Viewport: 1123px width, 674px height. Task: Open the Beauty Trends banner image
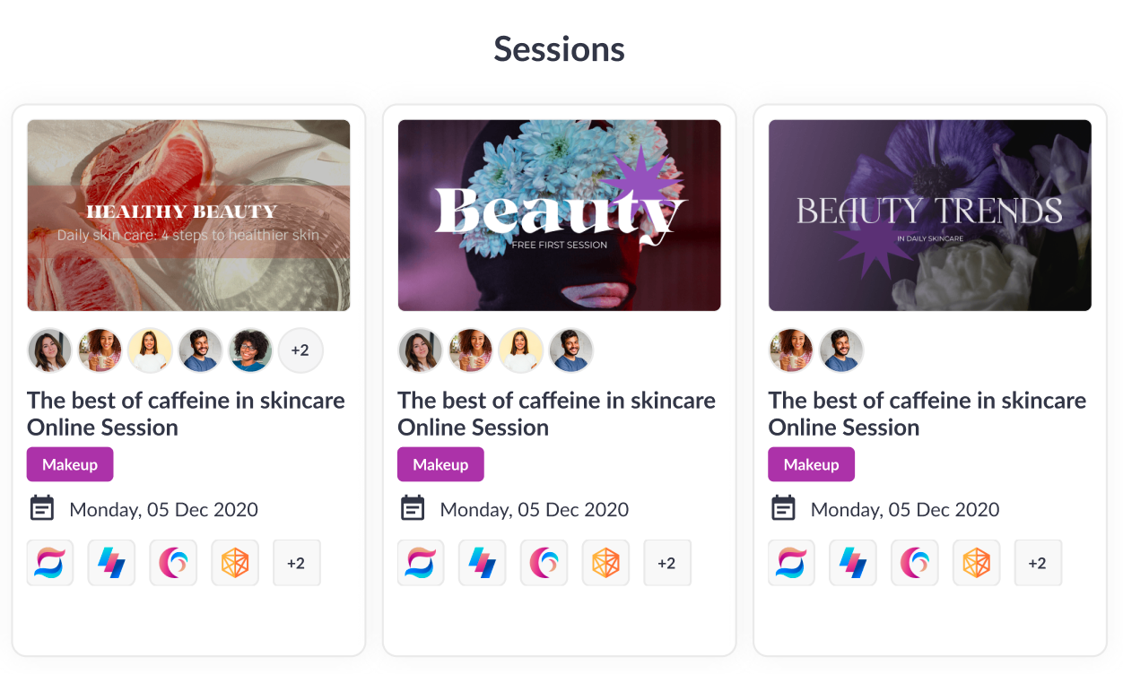(929, 215)
